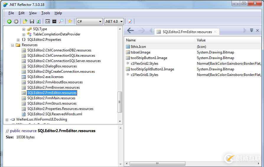264x167 pixels.
Task: Expand the SQLType tree node
Action: click(x=24, y=29)
